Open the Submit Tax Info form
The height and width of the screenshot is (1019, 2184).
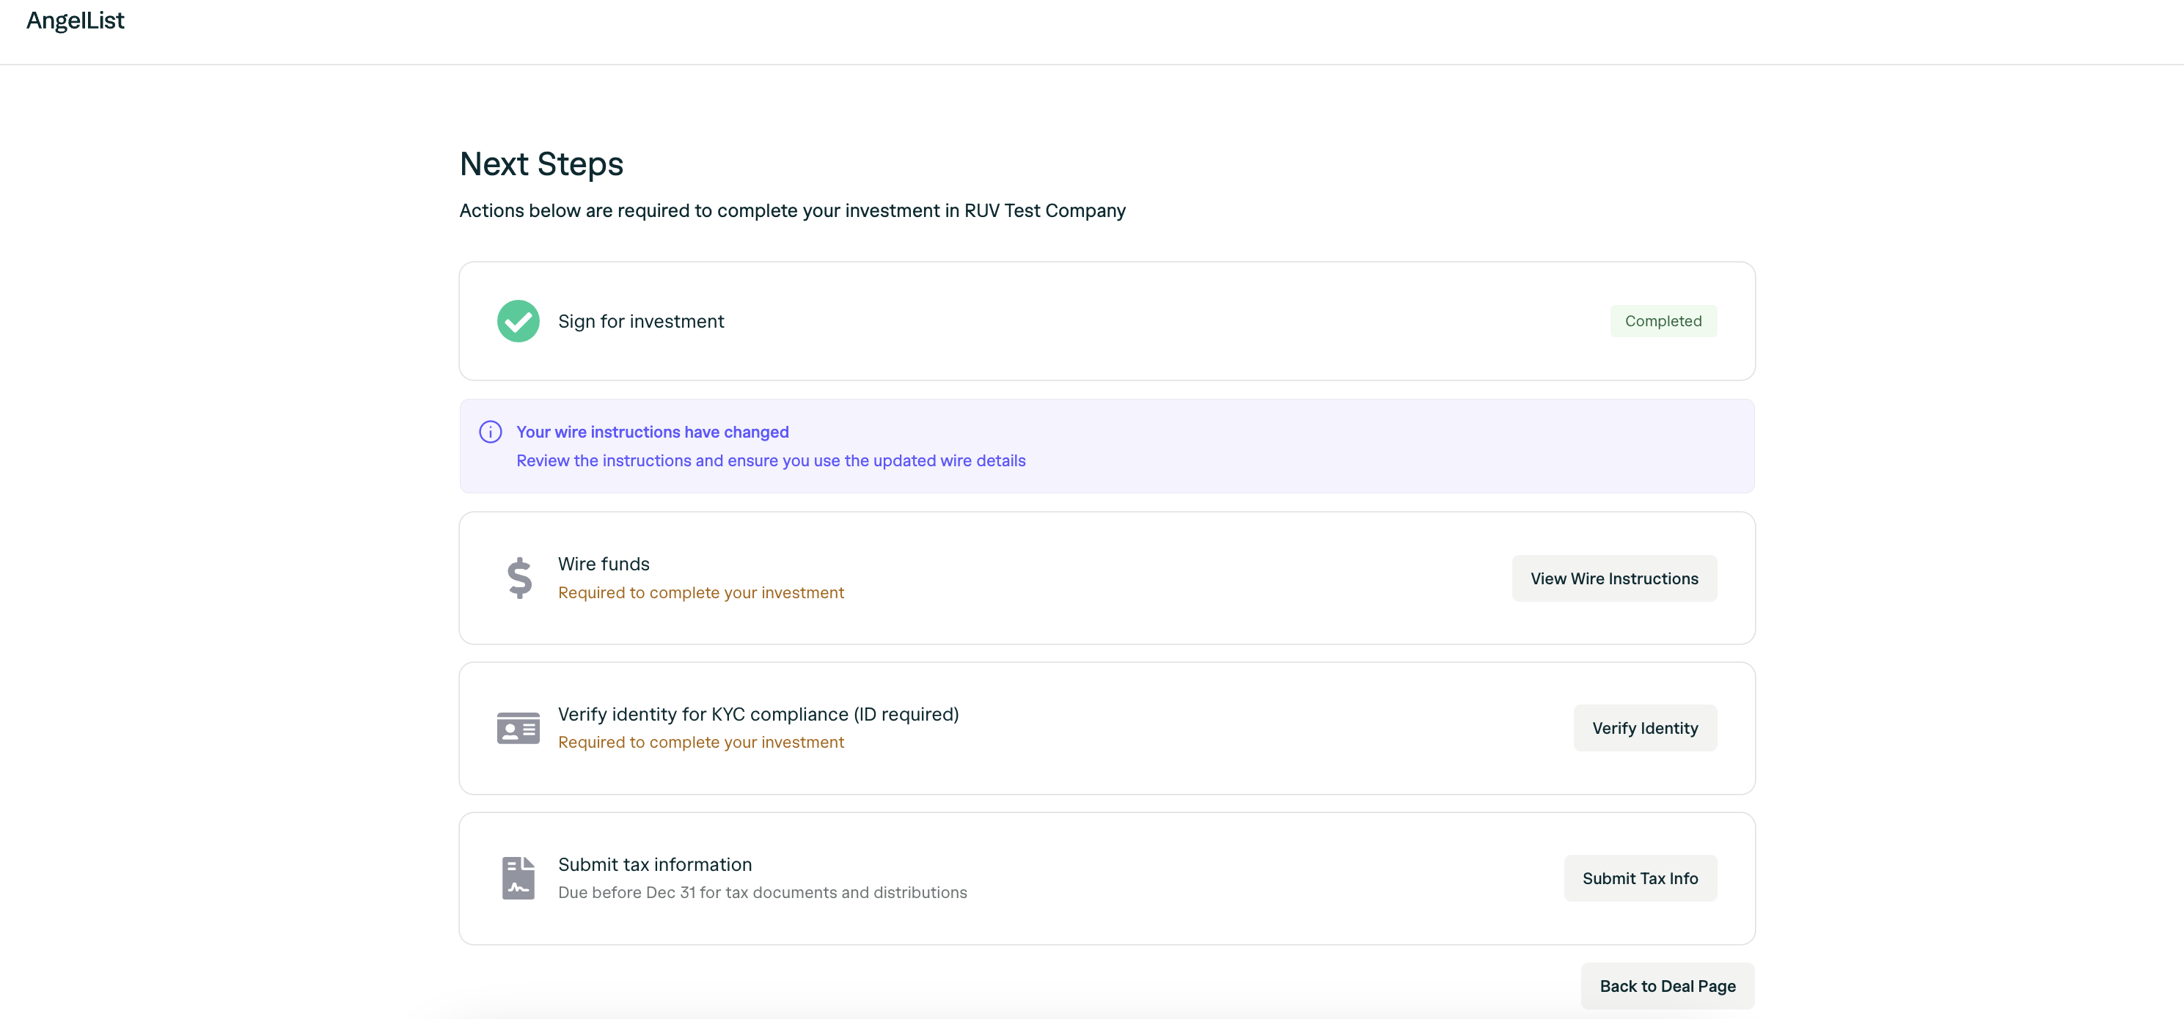[x=1640, y=878]
